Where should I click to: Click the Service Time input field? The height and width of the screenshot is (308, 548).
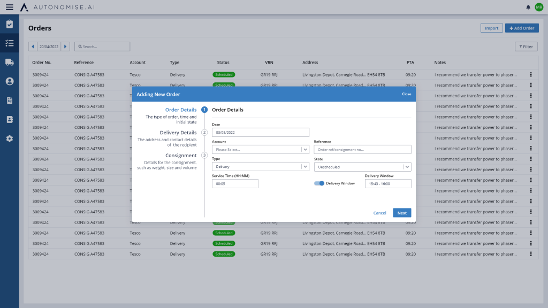point(235,184)
